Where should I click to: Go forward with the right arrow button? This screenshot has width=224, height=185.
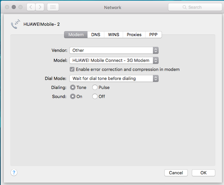(40, 7)
